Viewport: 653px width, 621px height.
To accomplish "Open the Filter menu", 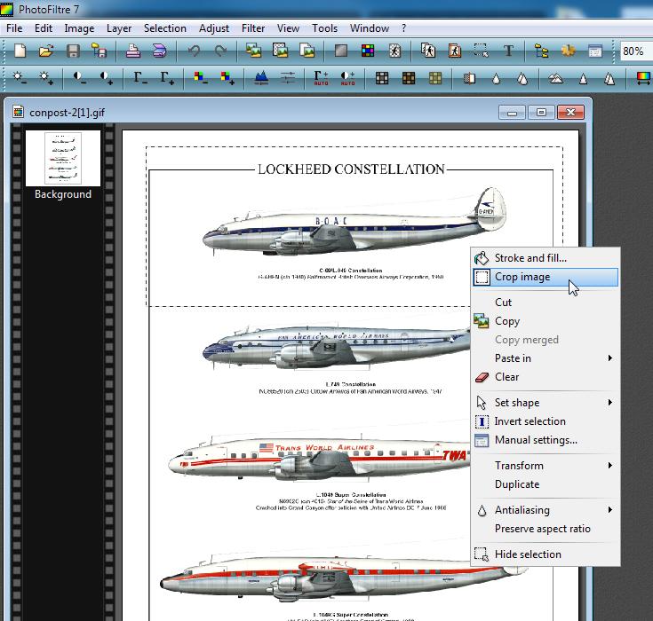I will coord(253,28).
